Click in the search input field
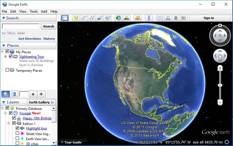Viewport: 233px width, 146px height. coord(21,26)
